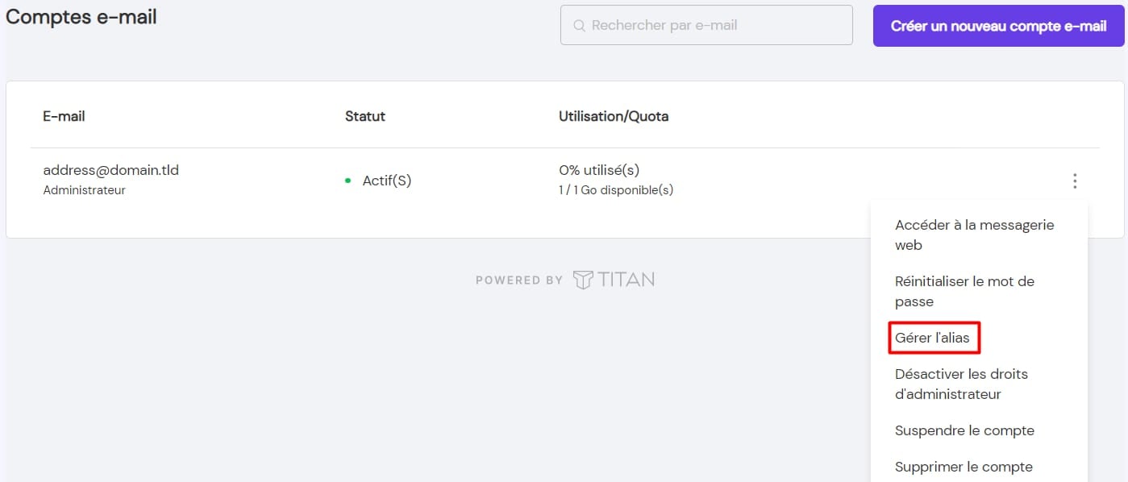This screenshot has height=482, width=1128.
Task: Click the magnifier icon in the search box
Action: 579,26
